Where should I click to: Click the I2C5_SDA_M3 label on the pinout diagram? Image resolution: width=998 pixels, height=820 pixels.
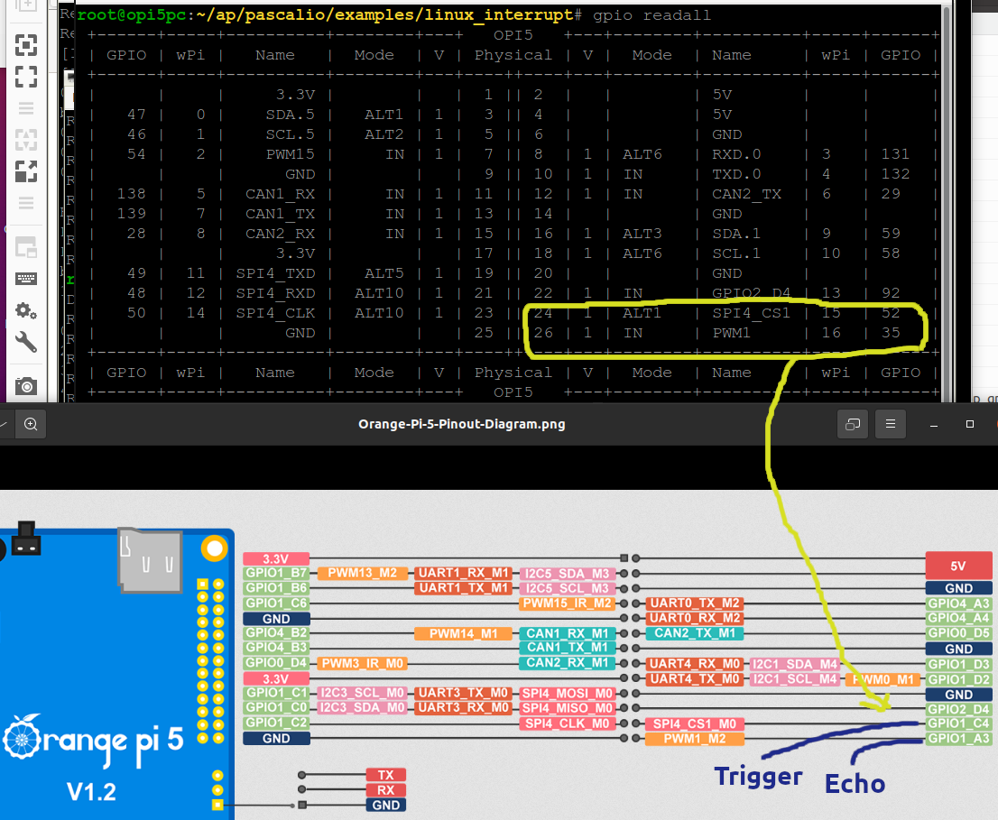coord(567,574)
